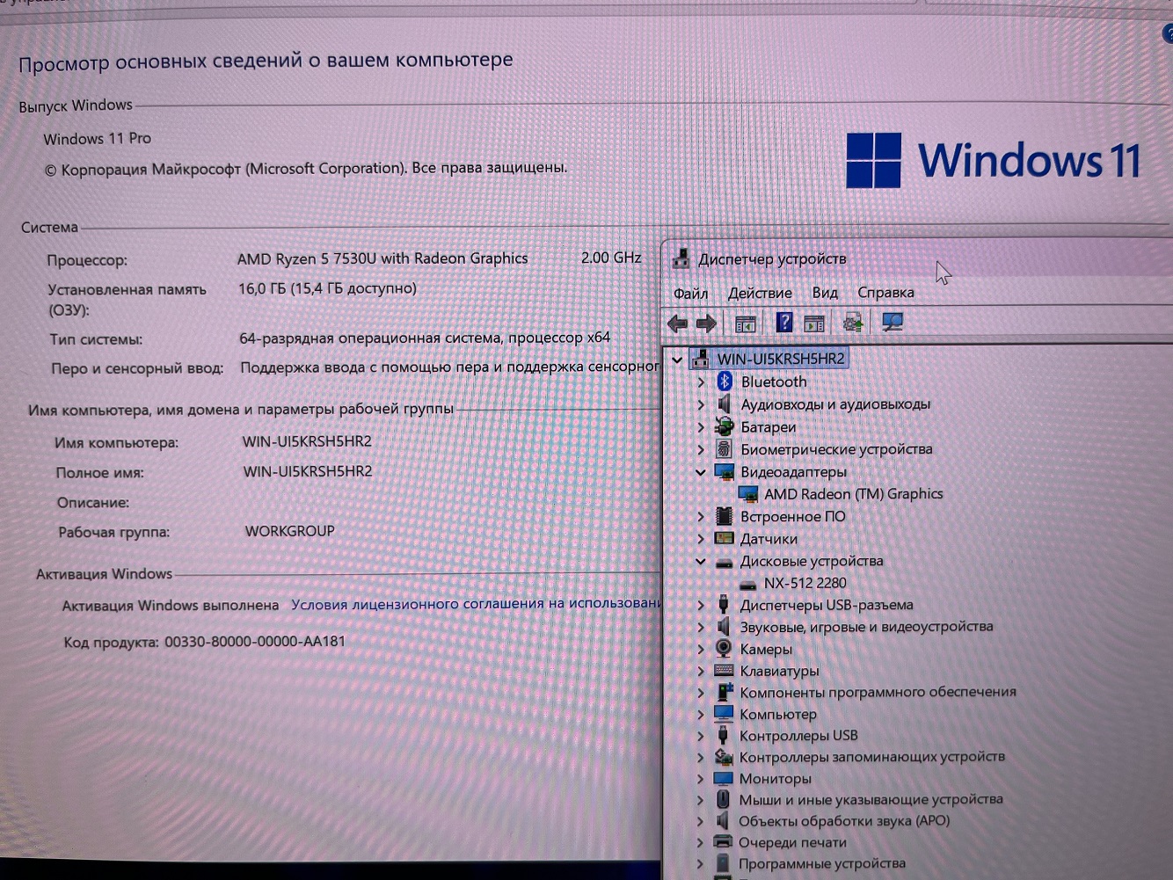Viewport: 1173px width, 880px height.
Task: Open the Действие menu
Action: point(760,293)
